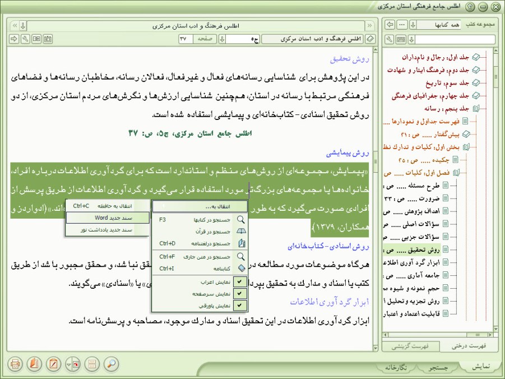Choose سند جدید Word from the submenu
505x379 pixels.
click(108, 218)
